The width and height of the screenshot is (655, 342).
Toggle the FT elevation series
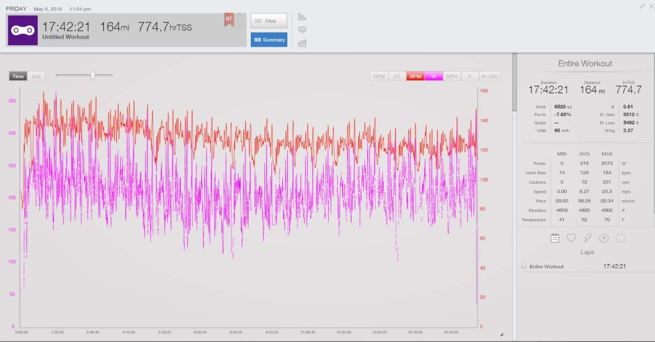click(x=397, y=76)
